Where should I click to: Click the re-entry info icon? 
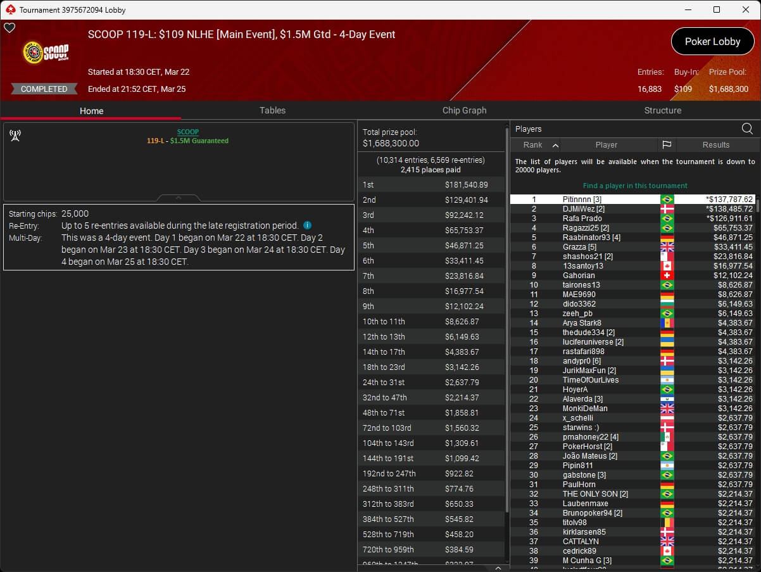pos(307,226)
